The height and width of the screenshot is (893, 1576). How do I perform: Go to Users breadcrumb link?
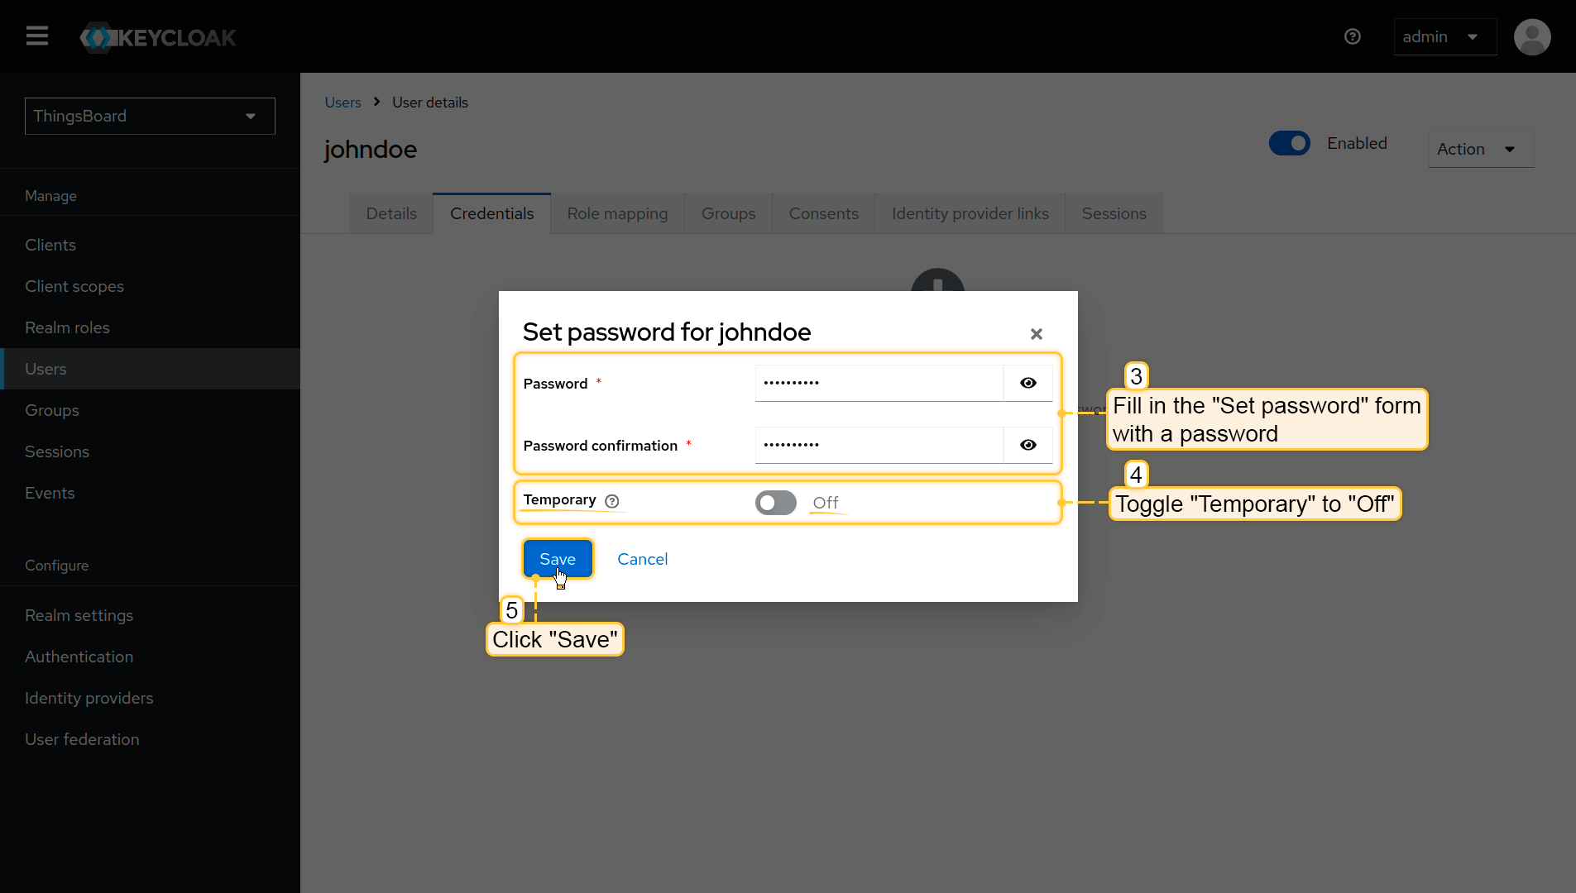pos(343,103)
